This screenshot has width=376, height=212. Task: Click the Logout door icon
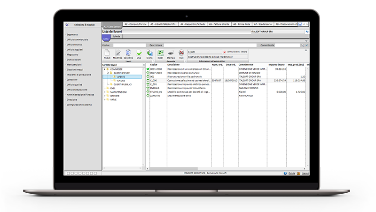298,173
